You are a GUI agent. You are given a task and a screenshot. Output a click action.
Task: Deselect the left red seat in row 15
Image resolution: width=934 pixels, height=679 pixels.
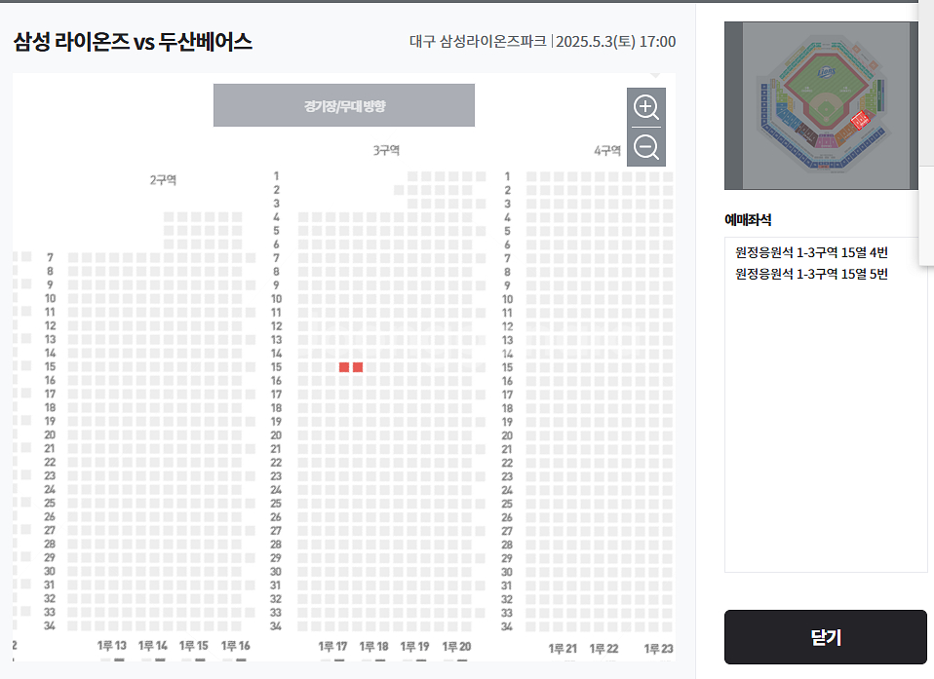click(x=344, y=367)
